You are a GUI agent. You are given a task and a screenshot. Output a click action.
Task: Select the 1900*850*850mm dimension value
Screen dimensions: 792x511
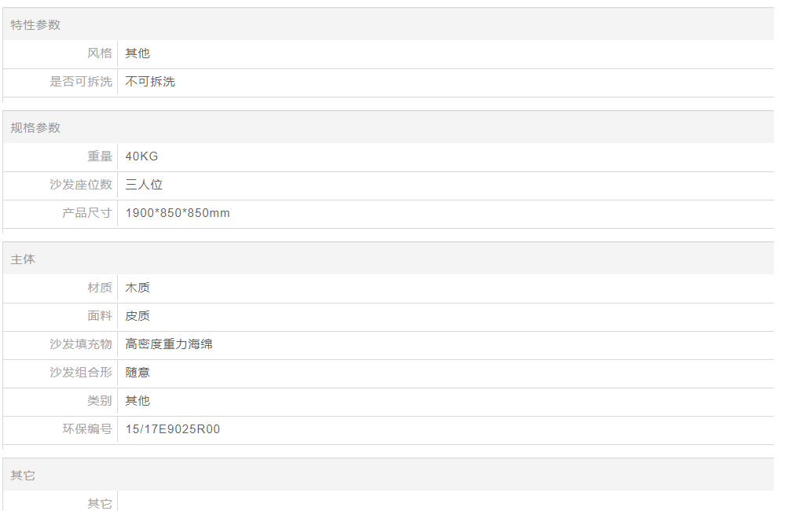click(x=178, y=213)
